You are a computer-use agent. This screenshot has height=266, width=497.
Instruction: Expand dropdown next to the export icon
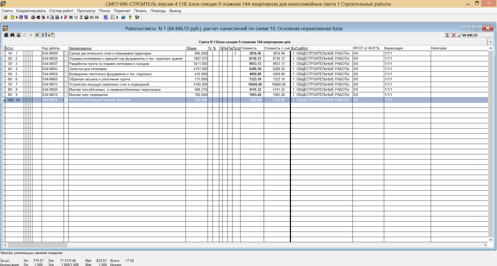click(x=48, y=17)
